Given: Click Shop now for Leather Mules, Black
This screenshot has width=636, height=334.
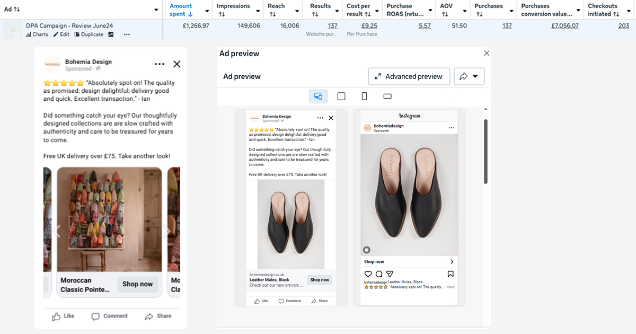Looking at the screenshot, I should click(x=320, y=280).
